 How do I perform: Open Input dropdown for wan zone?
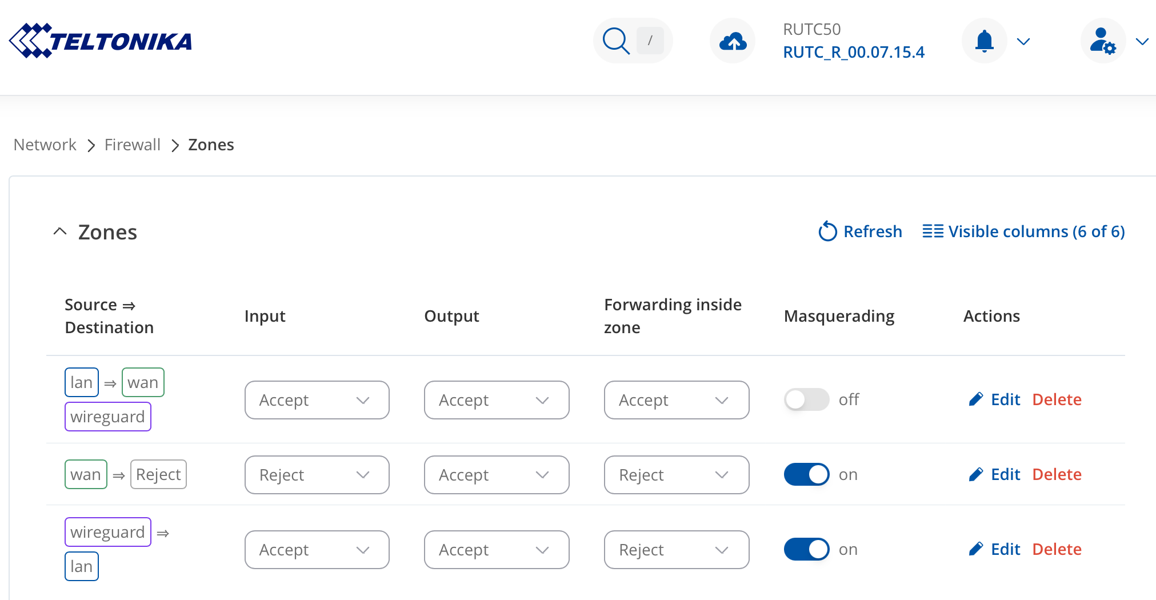tap(317, 475)
